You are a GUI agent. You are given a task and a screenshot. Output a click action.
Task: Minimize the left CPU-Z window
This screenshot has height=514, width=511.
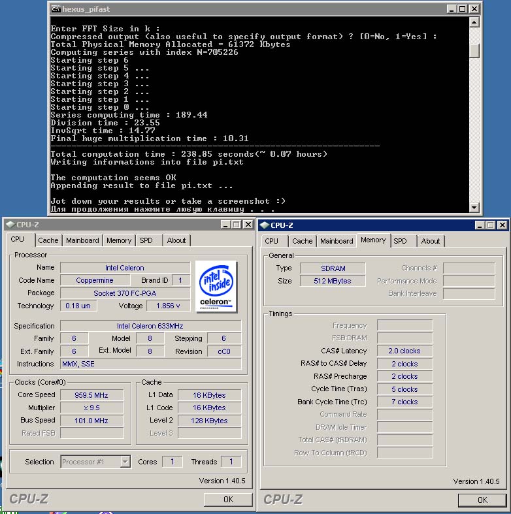[x=225, y=225]
